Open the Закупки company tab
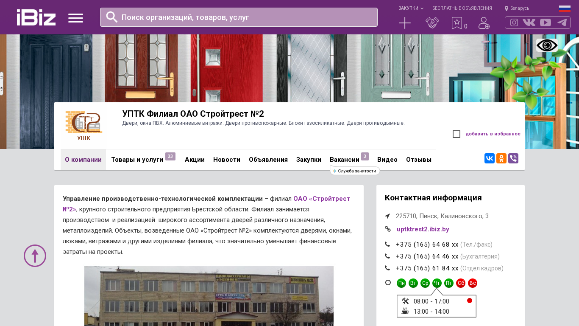579x326 pixels. (309, 160)
